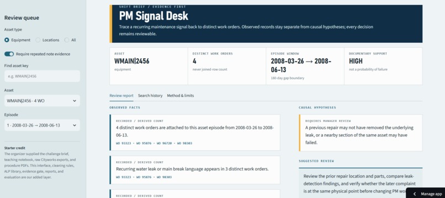Click the HIGH documentary support value

click(x=356, y=61)
